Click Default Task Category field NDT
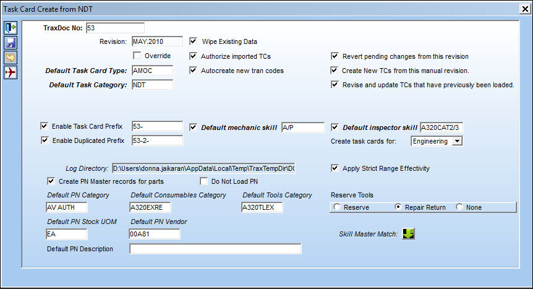Screen dimensions: 533x289 tap(152, 85)
